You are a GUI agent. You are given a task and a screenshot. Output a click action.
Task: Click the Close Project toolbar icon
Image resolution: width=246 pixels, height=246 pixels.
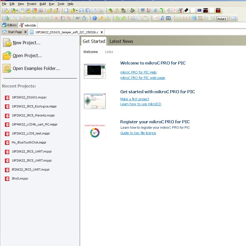[x=34, y=10]
